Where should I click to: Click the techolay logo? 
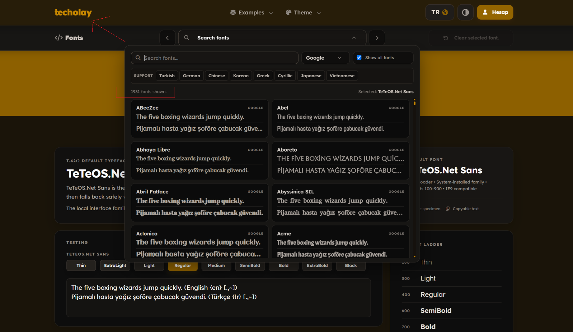coord(73,12)
